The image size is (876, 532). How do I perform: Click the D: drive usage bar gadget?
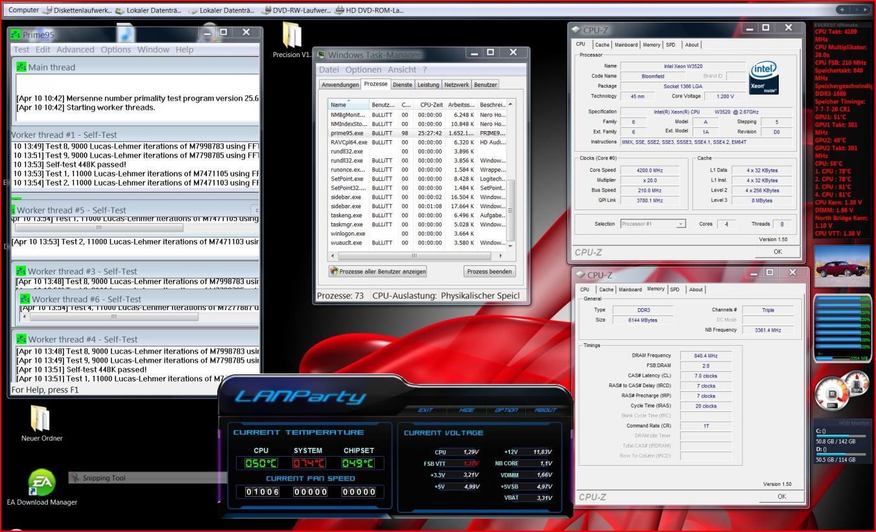[841, 454]
